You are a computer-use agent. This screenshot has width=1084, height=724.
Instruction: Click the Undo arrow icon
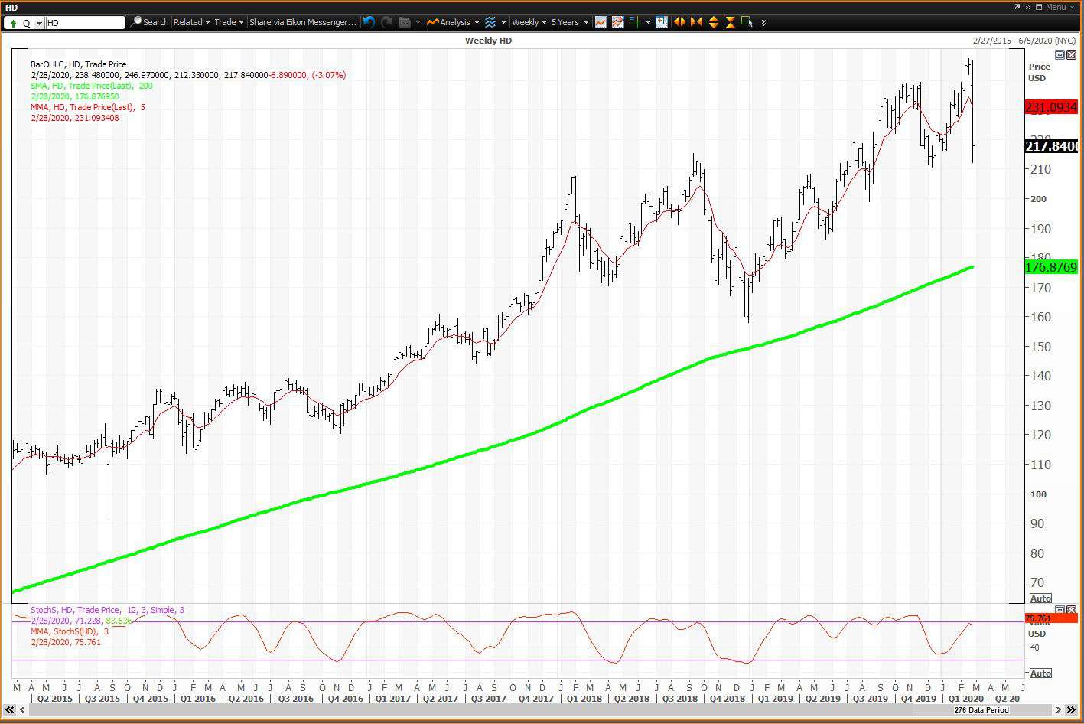click(368, 22)
